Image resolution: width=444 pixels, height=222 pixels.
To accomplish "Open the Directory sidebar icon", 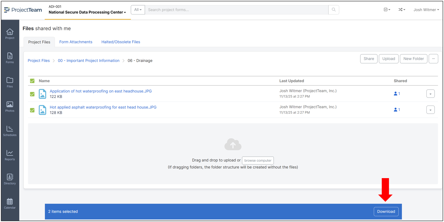I will [x=10, y=179].
